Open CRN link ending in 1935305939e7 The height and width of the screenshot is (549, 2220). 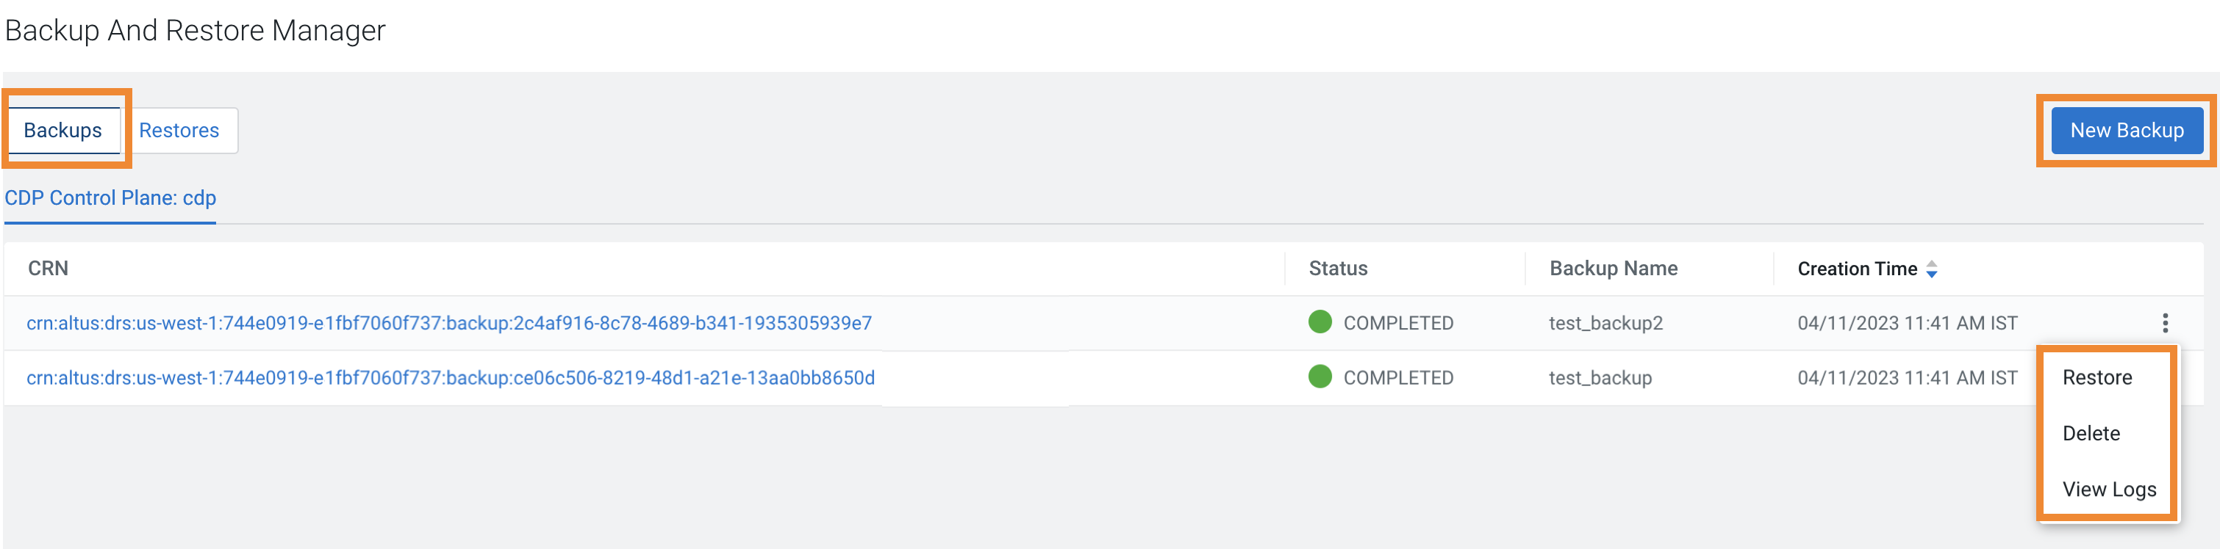coord(449,324)
